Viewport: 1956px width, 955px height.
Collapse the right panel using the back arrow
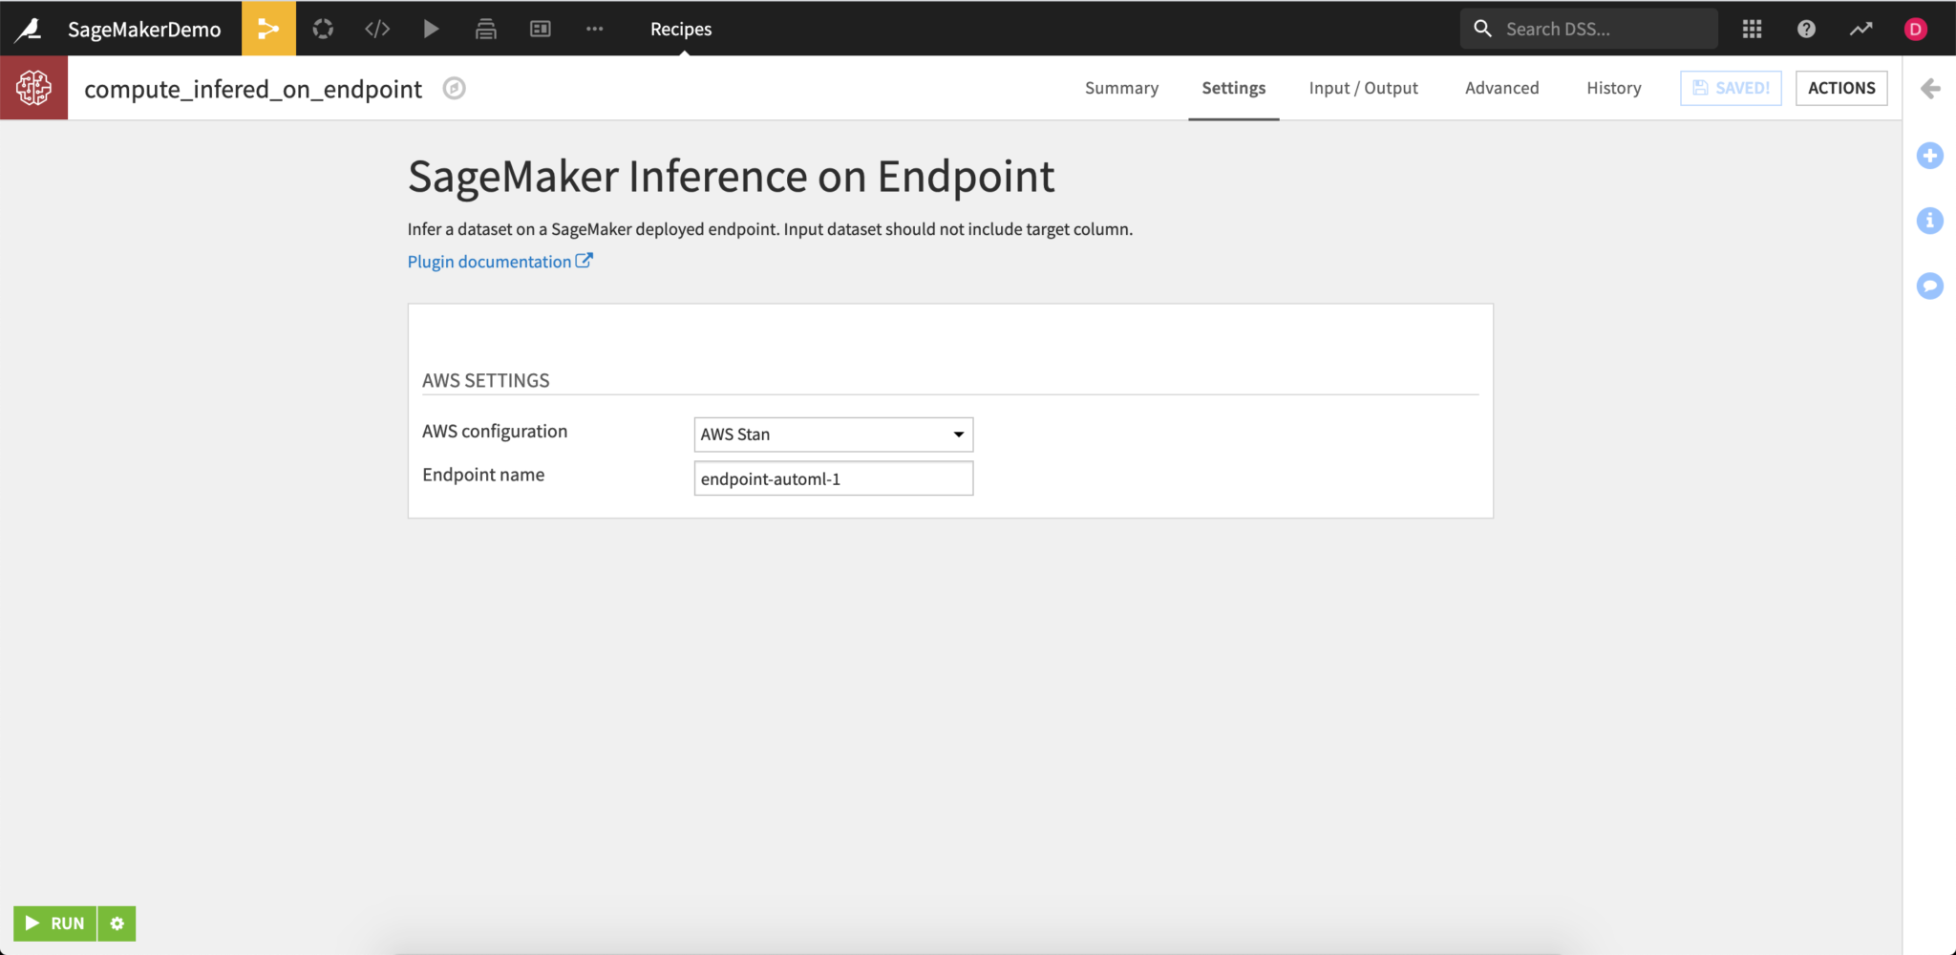(1931, 88)
